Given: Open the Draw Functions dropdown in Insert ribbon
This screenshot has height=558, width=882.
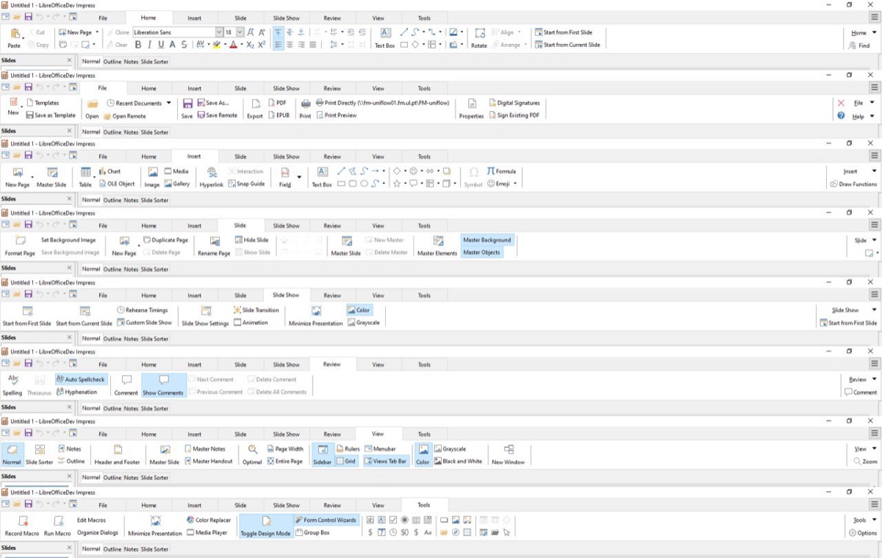Looking at the screenshot, I should coord(853,184).
